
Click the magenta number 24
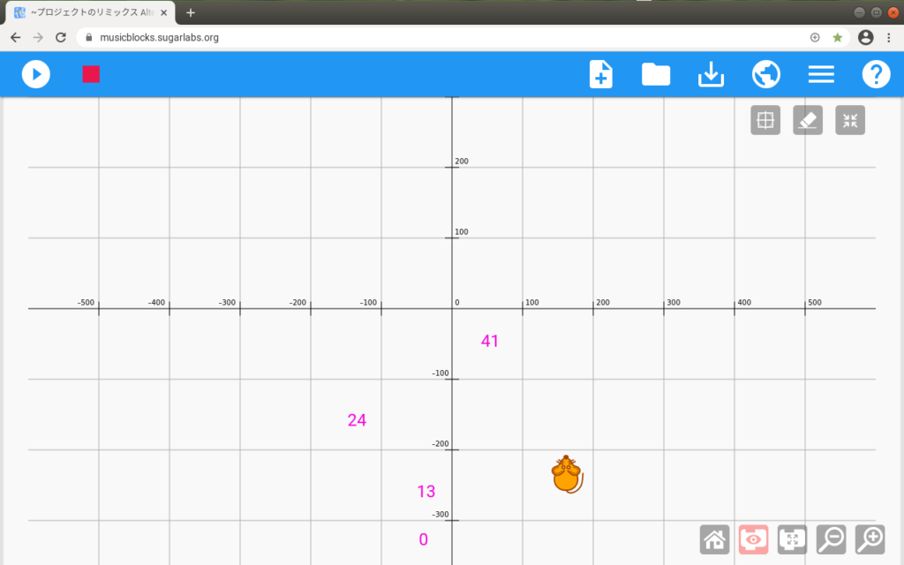coord(357,420)
